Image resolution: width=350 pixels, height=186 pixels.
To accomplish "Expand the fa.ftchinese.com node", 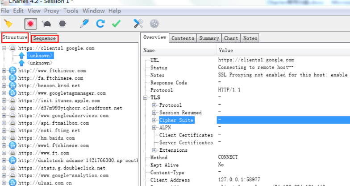I will coord(4,78).
